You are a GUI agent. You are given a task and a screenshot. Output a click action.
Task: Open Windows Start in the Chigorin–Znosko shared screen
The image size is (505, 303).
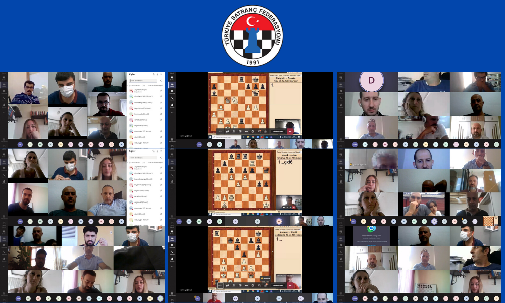210,137
